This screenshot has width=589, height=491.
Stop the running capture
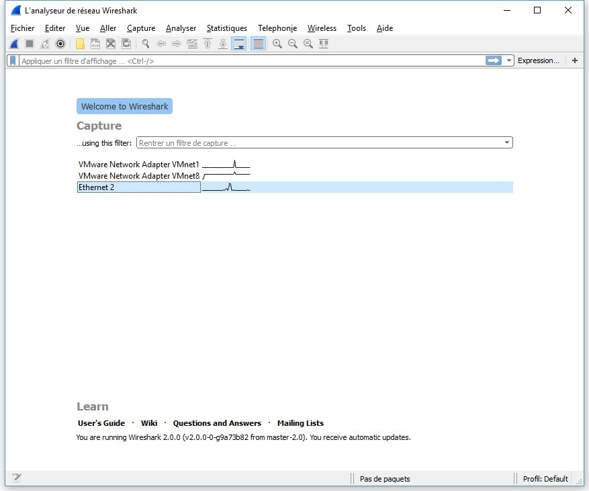point(30,44)
